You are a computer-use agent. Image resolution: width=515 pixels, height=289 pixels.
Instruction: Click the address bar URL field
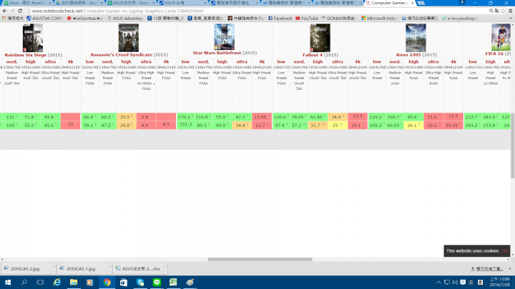coord(256,11)
